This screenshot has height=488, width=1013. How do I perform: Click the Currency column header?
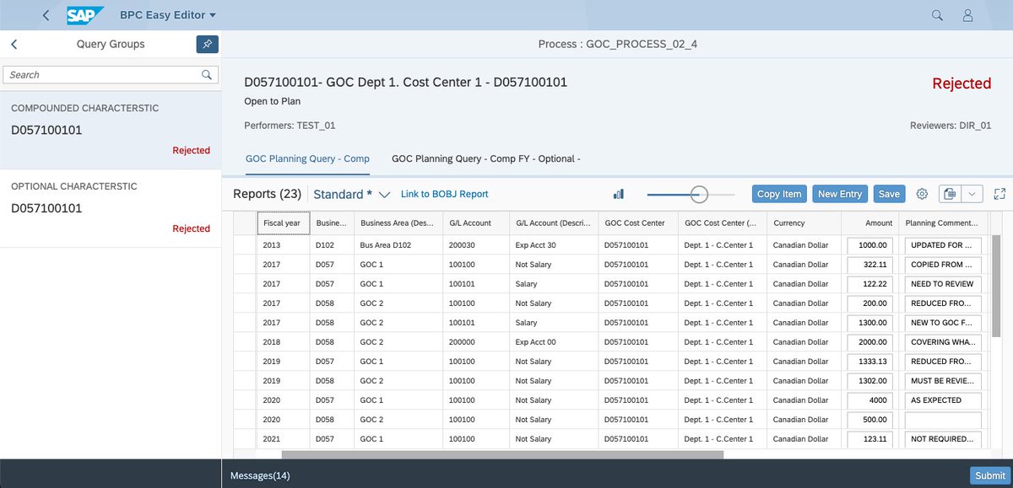tap(803, 223)
